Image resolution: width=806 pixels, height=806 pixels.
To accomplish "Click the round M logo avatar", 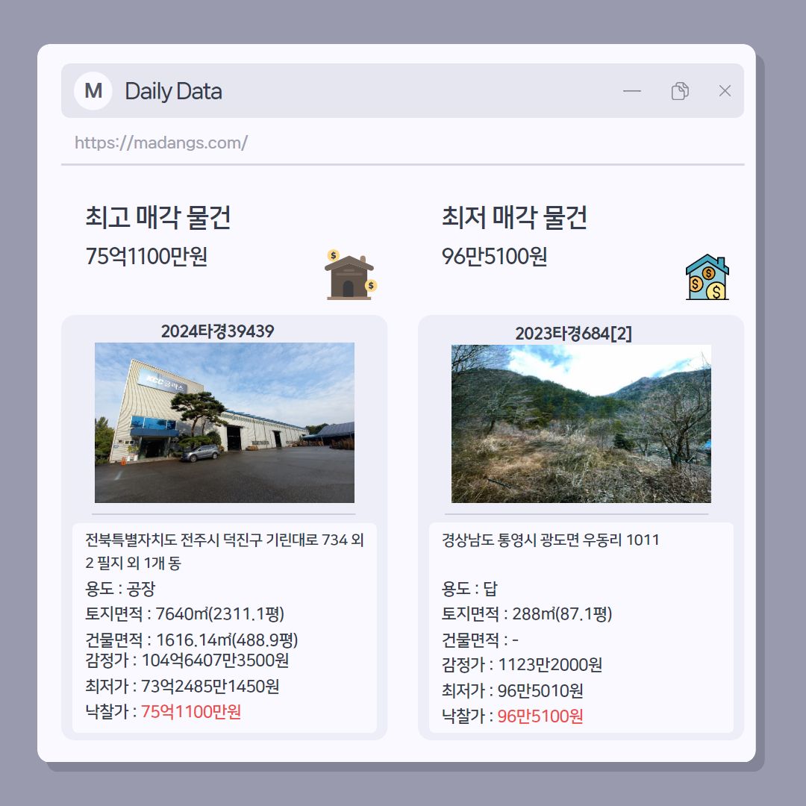I will pyautogui.click(x=93, y=91).
